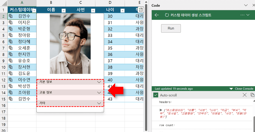Open the script's three-dot more options
255x132 pixels.
point(243,15)
